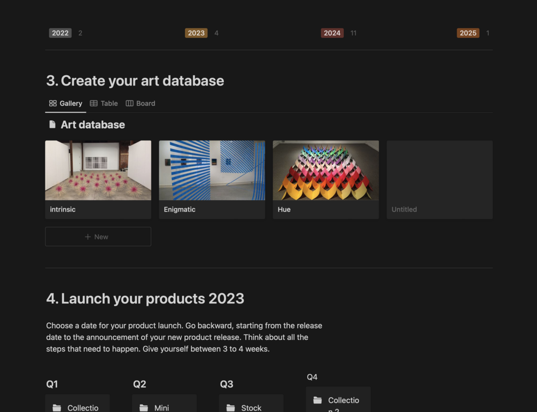Click the page icon beside Art database
This screenshot has width=537, height=412.
(x=52, y=125)
